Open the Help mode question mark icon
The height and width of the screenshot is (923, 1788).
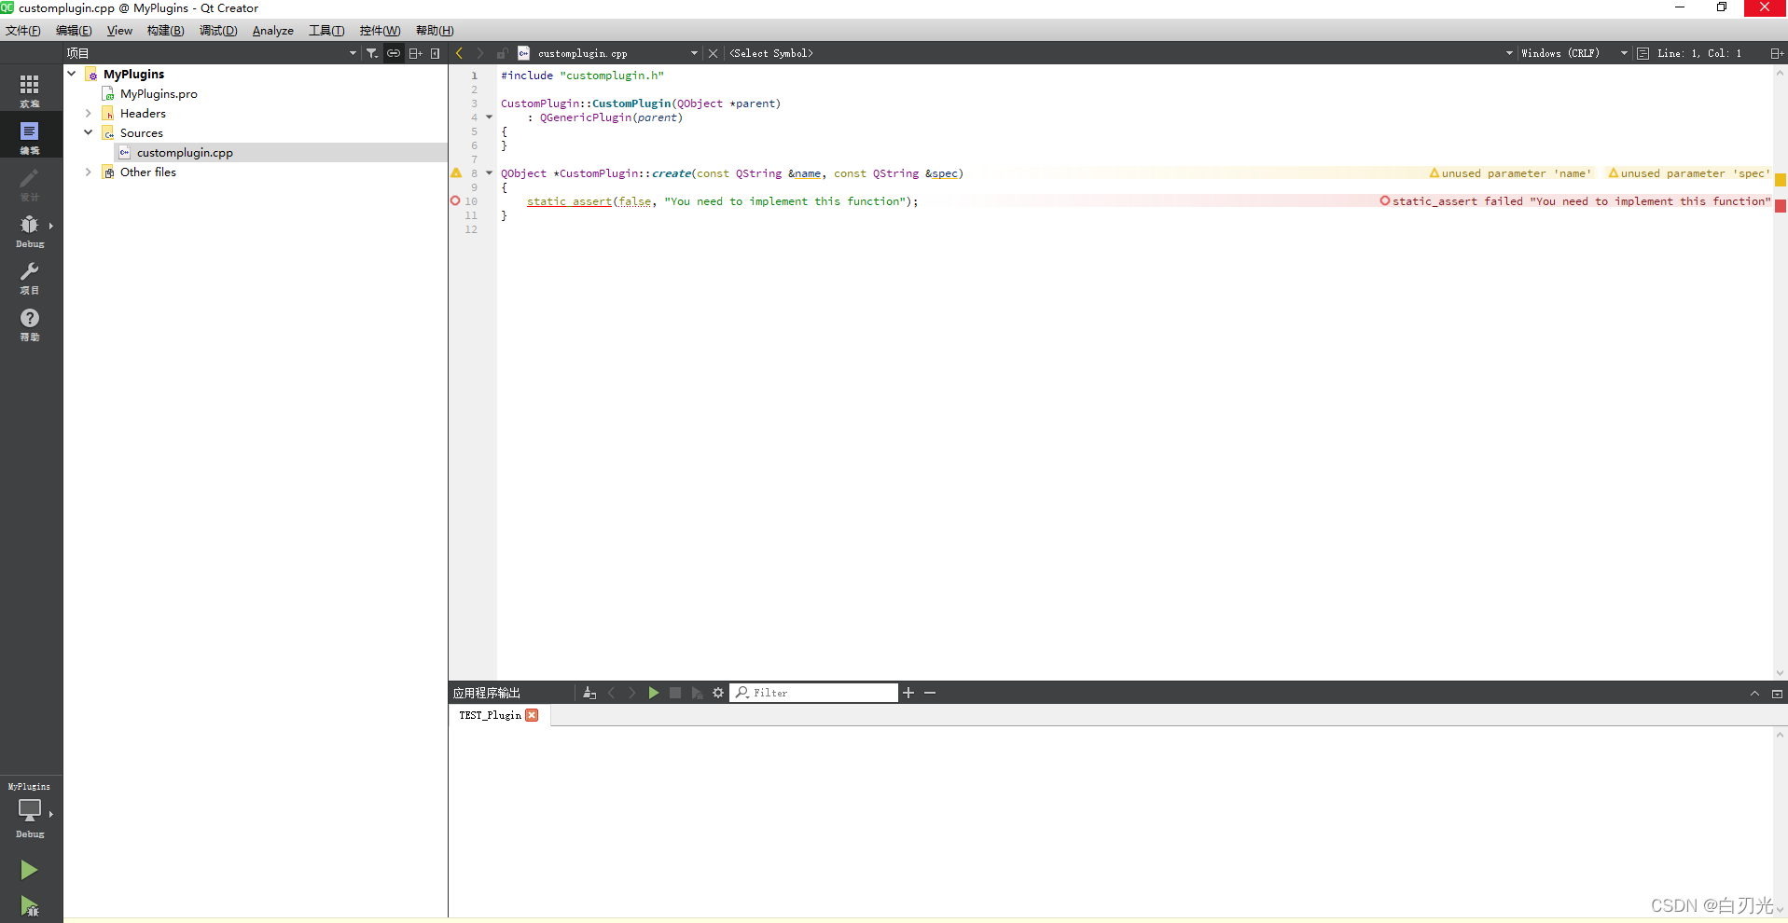tap(30, 324)
